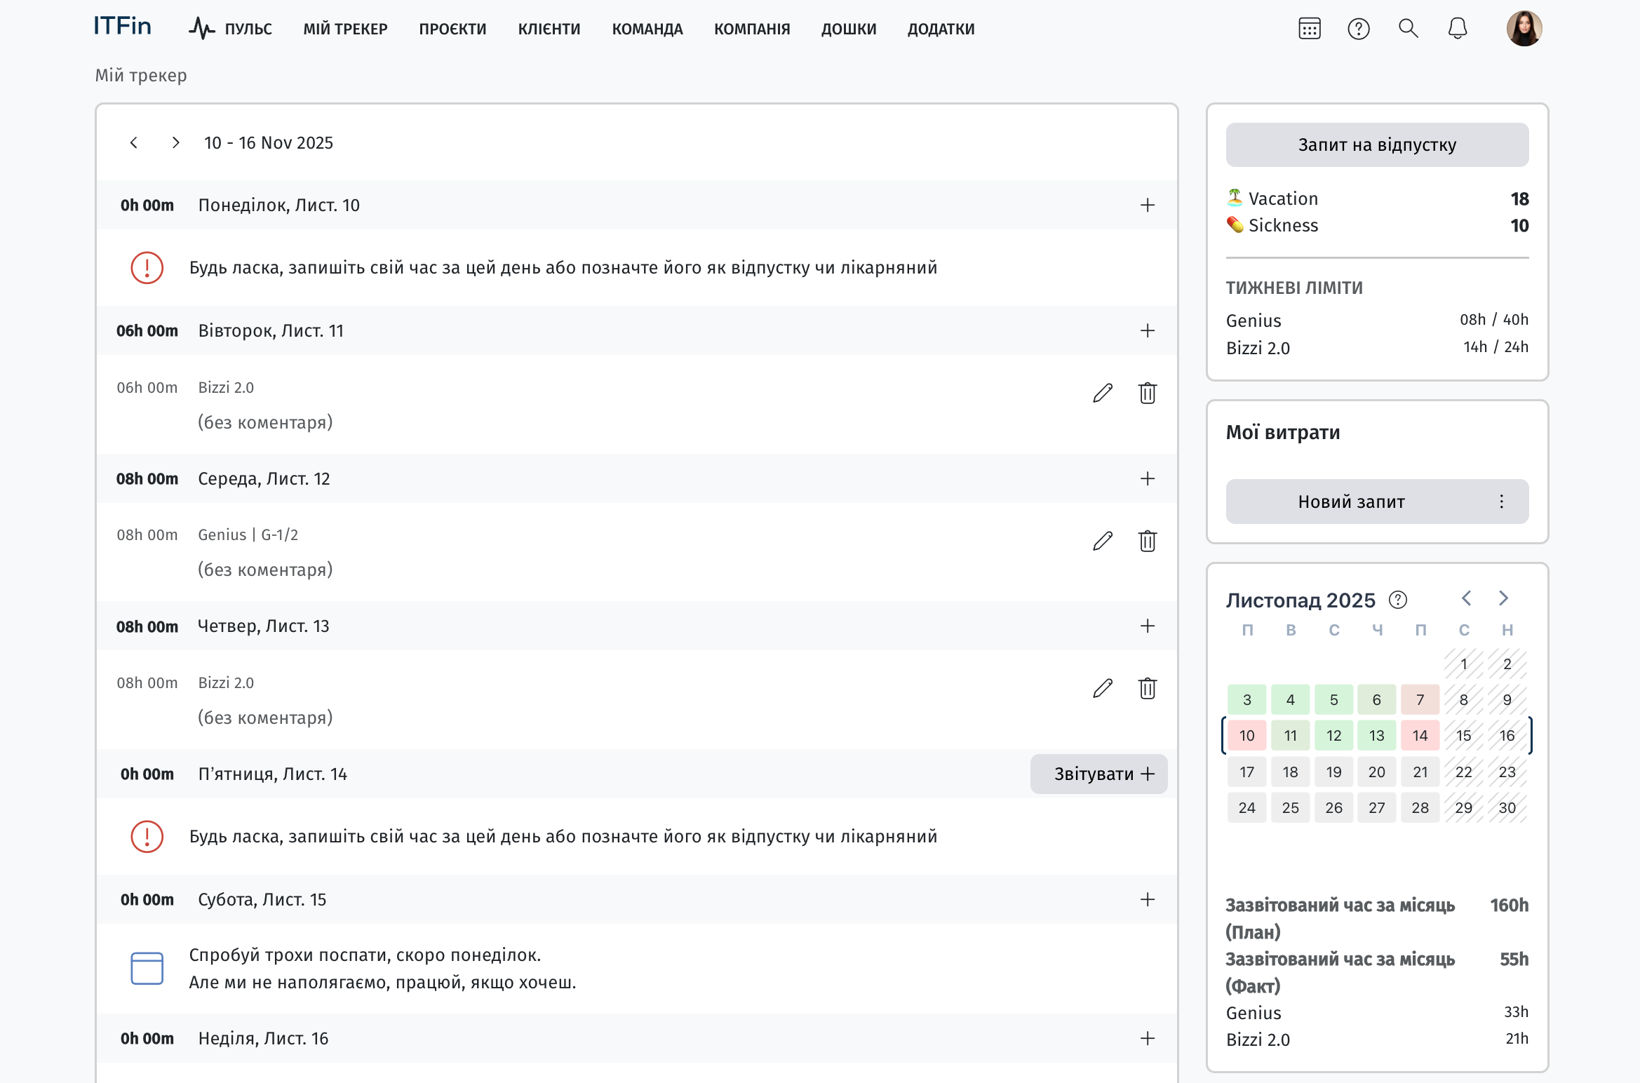Click Запит на відпустку button
This screenshot has width=1640, height=1083.
(1376, 144)
